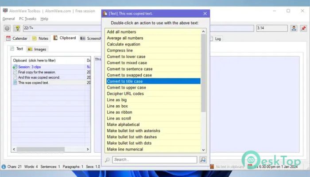Select action 'Make bullet list with dots'
The height and width of the screenshot is (177, 310).
point(153,143)
